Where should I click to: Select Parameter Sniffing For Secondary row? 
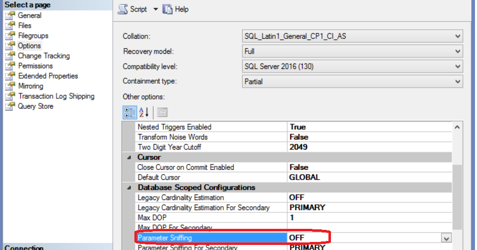pyautogui.click(x=293, y=247)
